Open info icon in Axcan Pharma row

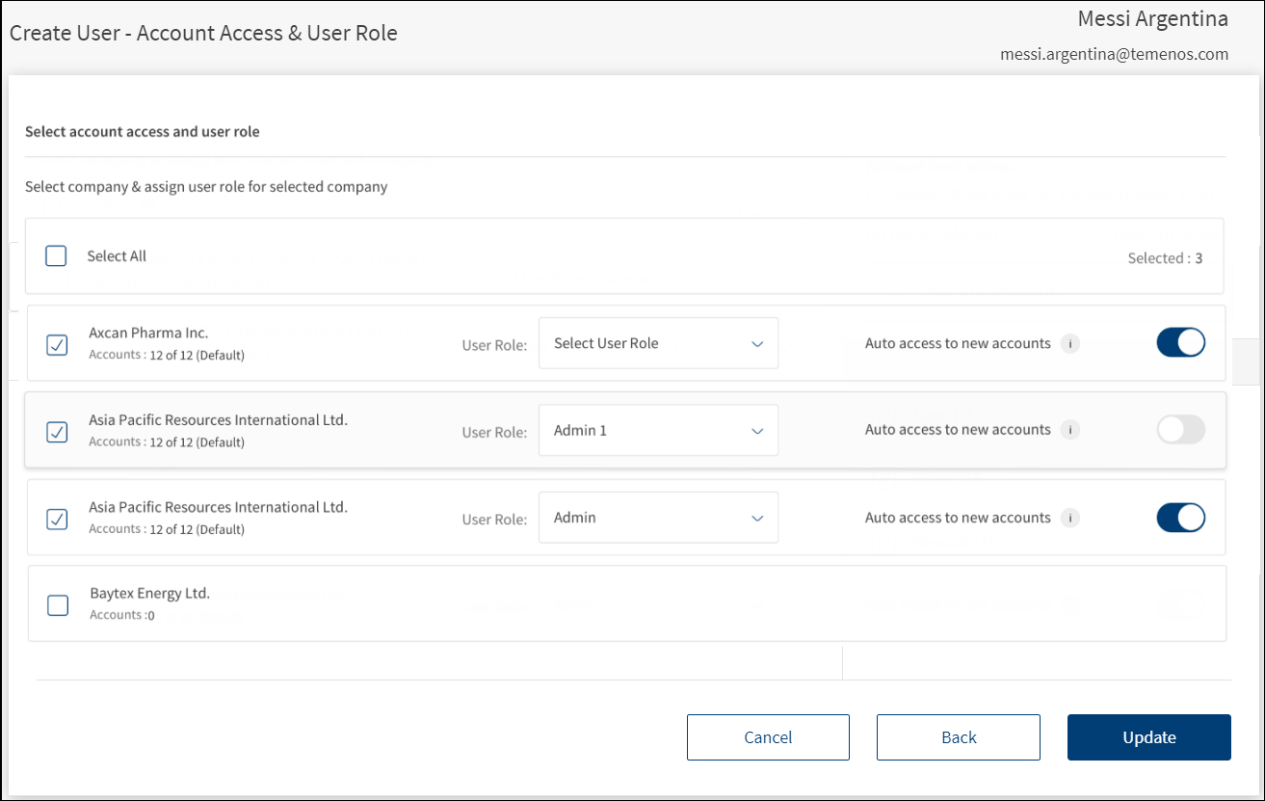[1069, 343]
